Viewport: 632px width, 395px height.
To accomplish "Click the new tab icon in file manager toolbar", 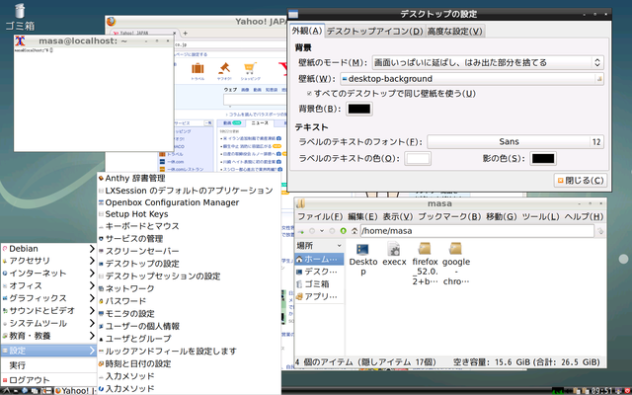I will (300, 231).
